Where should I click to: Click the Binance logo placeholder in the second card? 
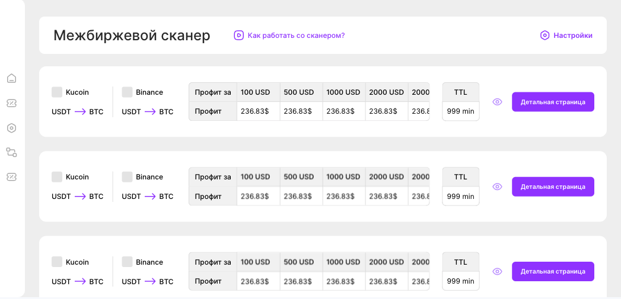pyautogui.click(x=127, y=177)
